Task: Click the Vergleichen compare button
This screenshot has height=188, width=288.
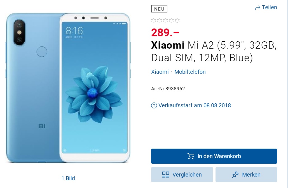Action: click(x=182, y=175)
